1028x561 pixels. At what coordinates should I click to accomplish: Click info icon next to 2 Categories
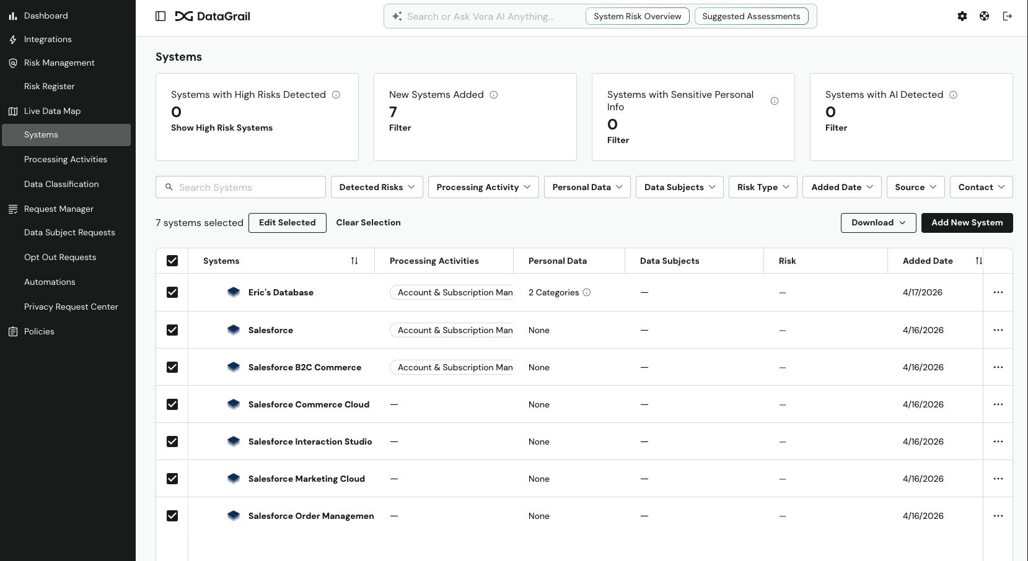coord(587,292)
